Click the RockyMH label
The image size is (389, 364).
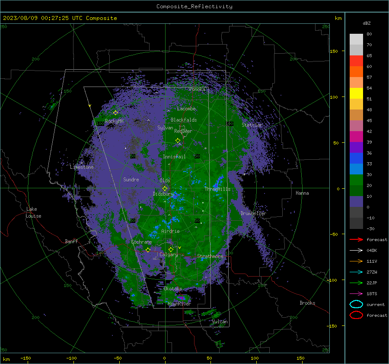pos(114,121)
